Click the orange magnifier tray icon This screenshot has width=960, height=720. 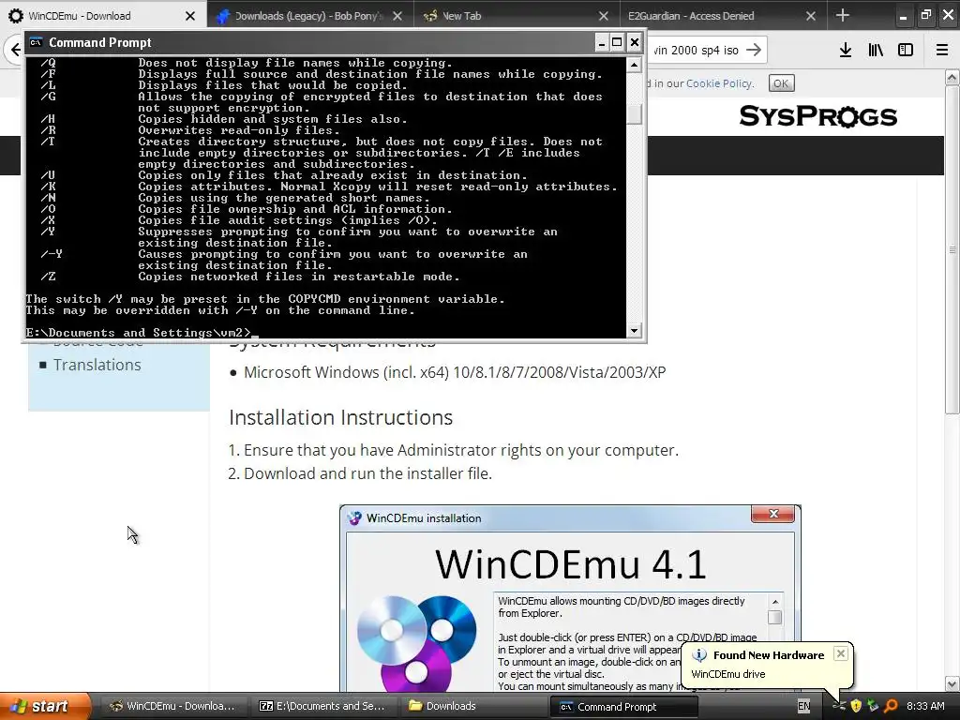[891, 706]
